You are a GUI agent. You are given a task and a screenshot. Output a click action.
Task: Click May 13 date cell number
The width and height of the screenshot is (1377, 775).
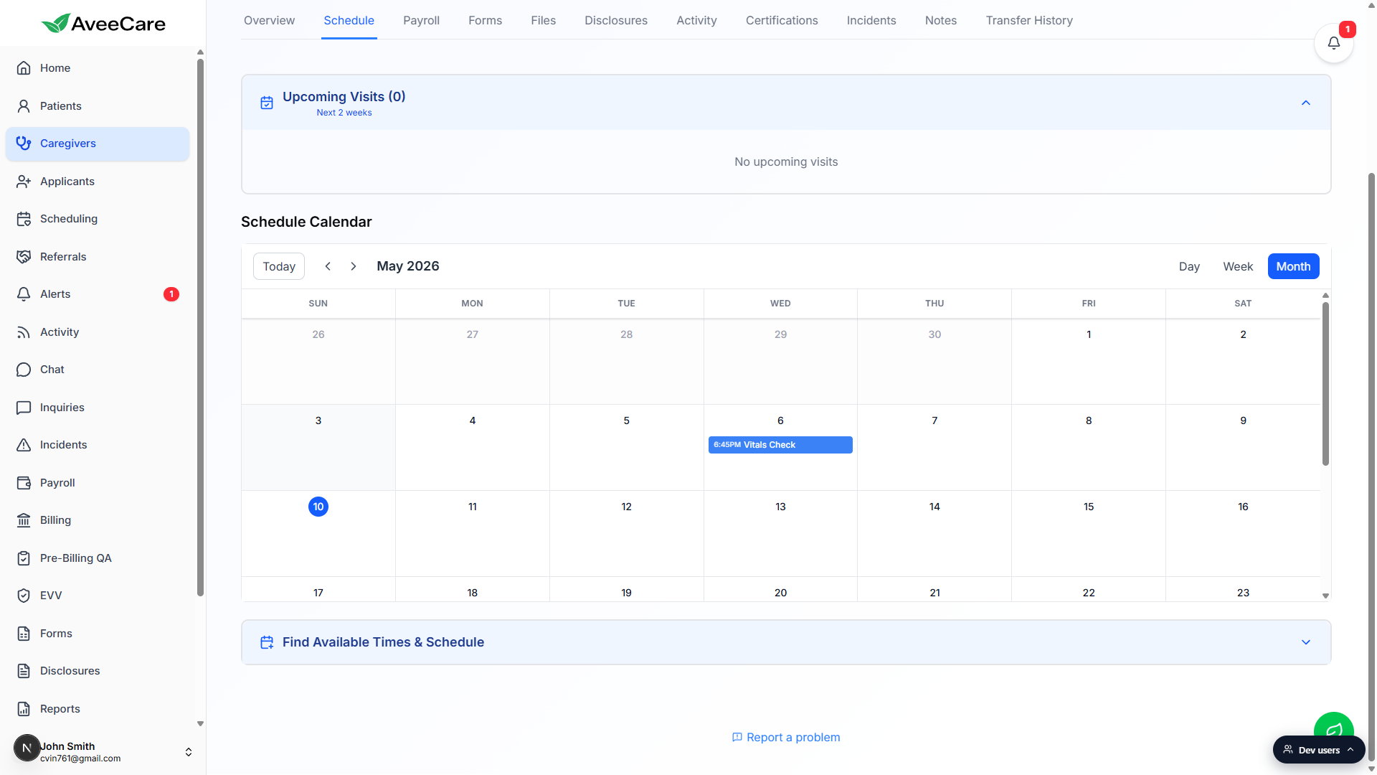click(780, 507)
